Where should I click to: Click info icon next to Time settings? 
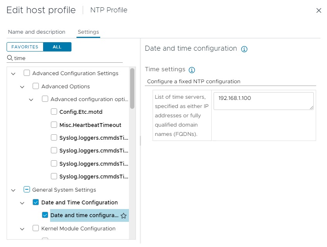[191, 70]
